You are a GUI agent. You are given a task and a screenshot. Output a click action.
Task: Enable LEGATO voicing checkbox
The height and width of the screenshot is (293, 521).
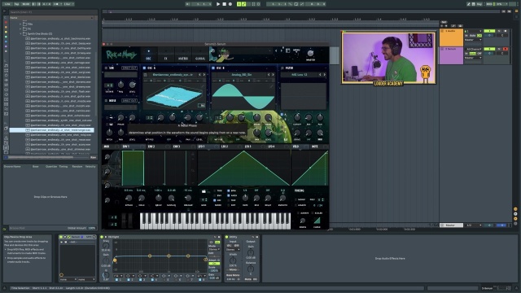[296, 205]
